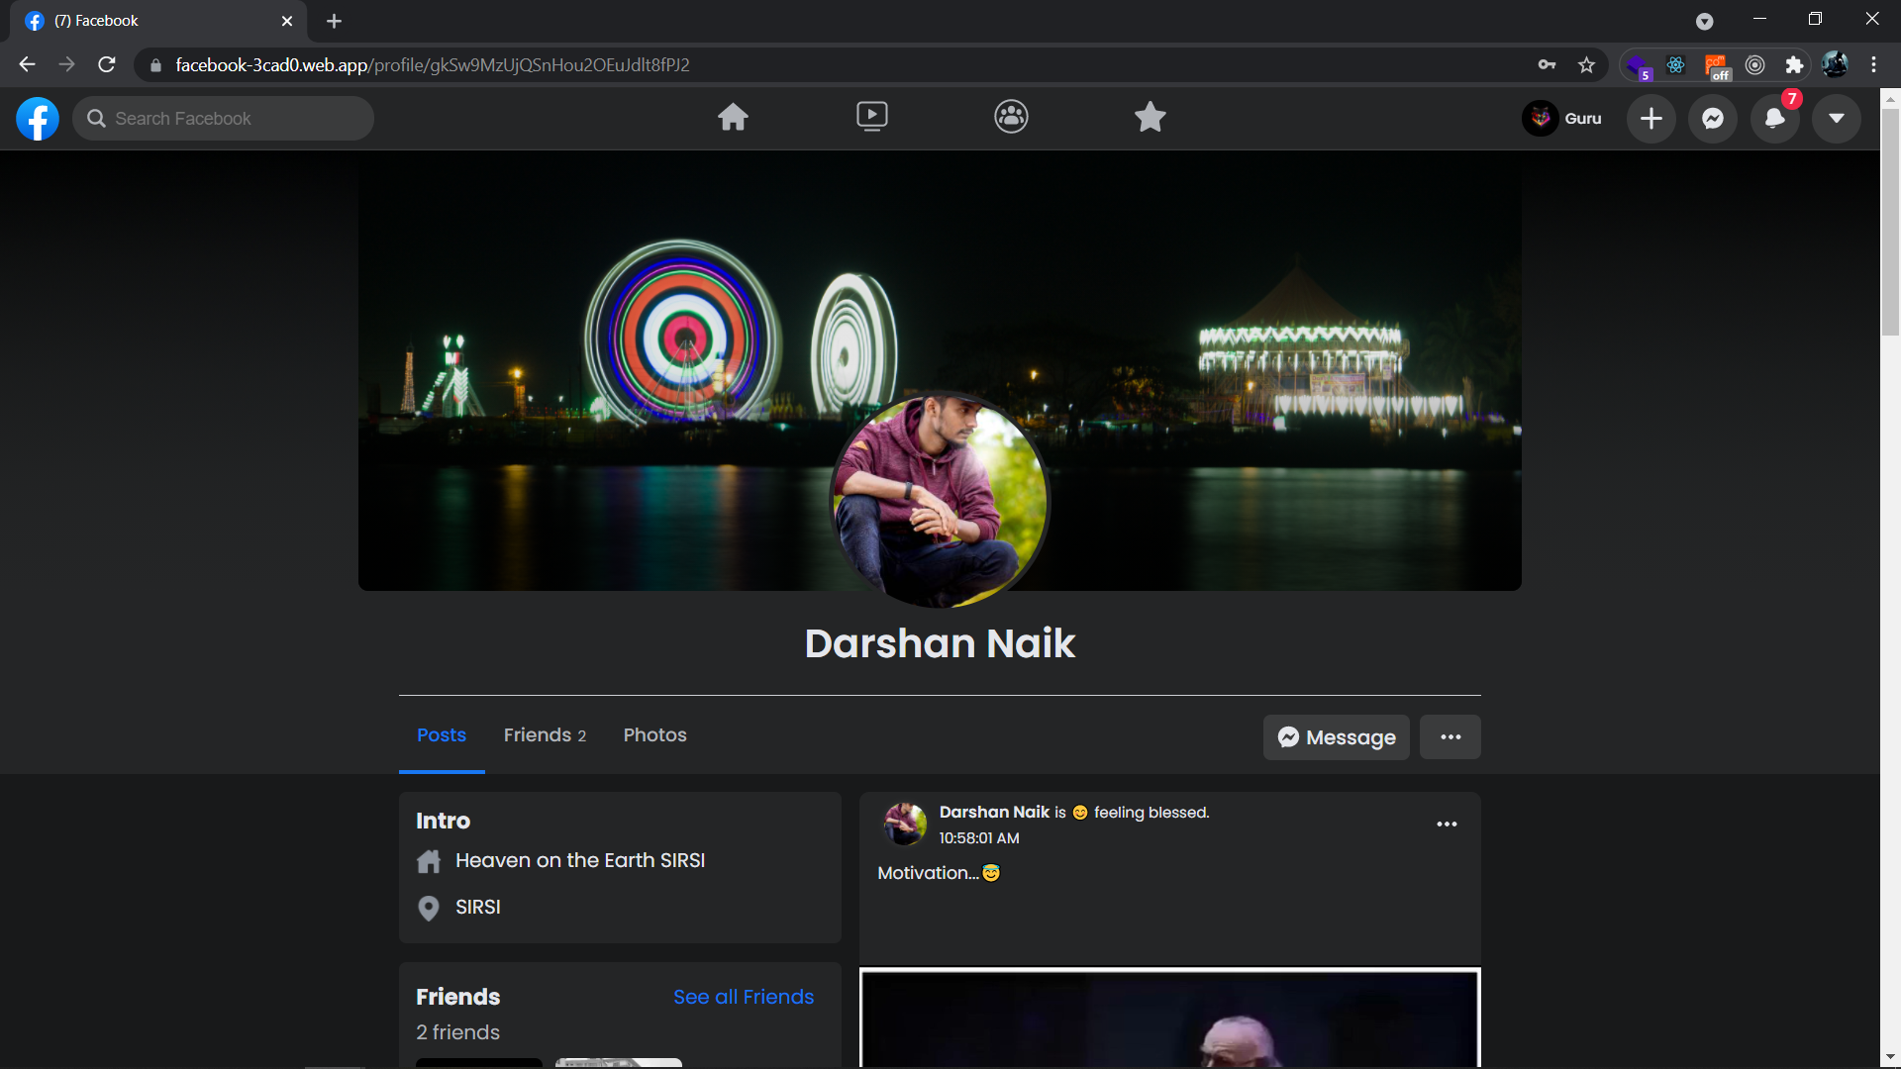This screenshot has width=1901, height=1069.
Task: Click the extension icon marked off
Action: click(1717, 66)
